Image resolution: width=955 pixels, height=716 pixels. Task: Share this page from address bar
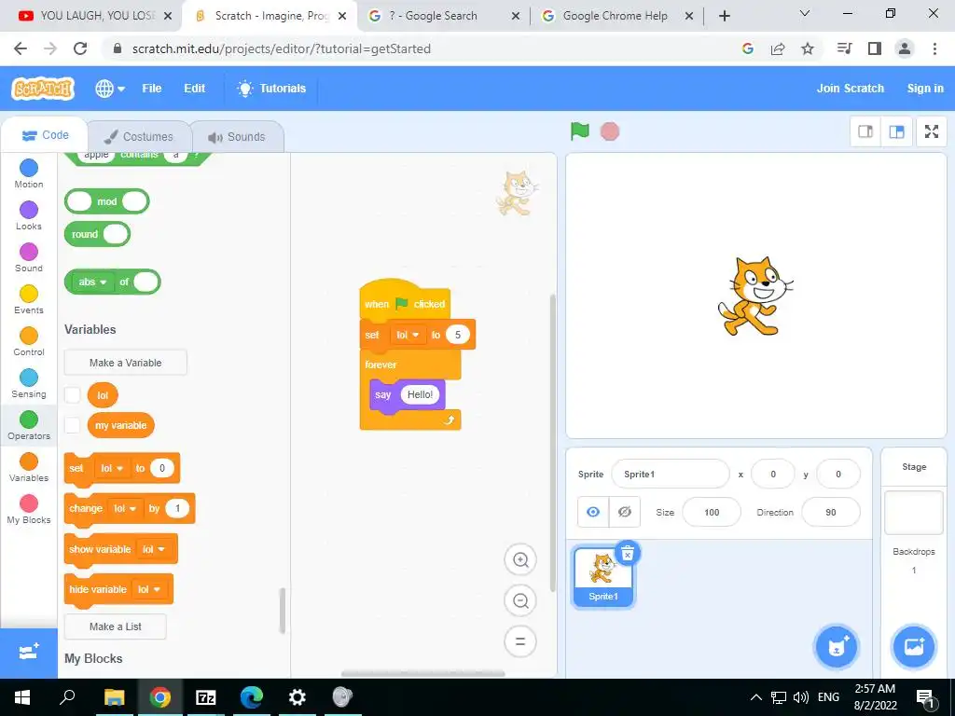778,48
